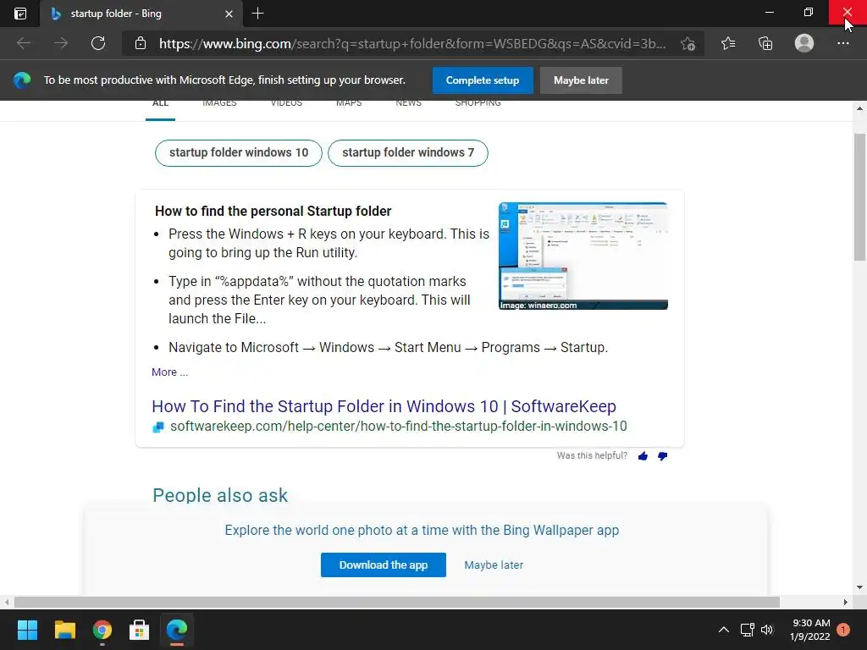Image resolution: width=867 pixels, height=650 pixels.
Task: Close the 'startup folder - Bing' tab
Action: tap(229, 14)
